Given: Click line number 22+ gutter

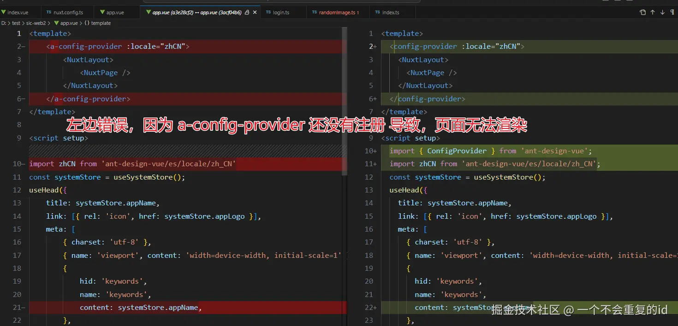Looking at the screenshot, I should coord(371,307).
